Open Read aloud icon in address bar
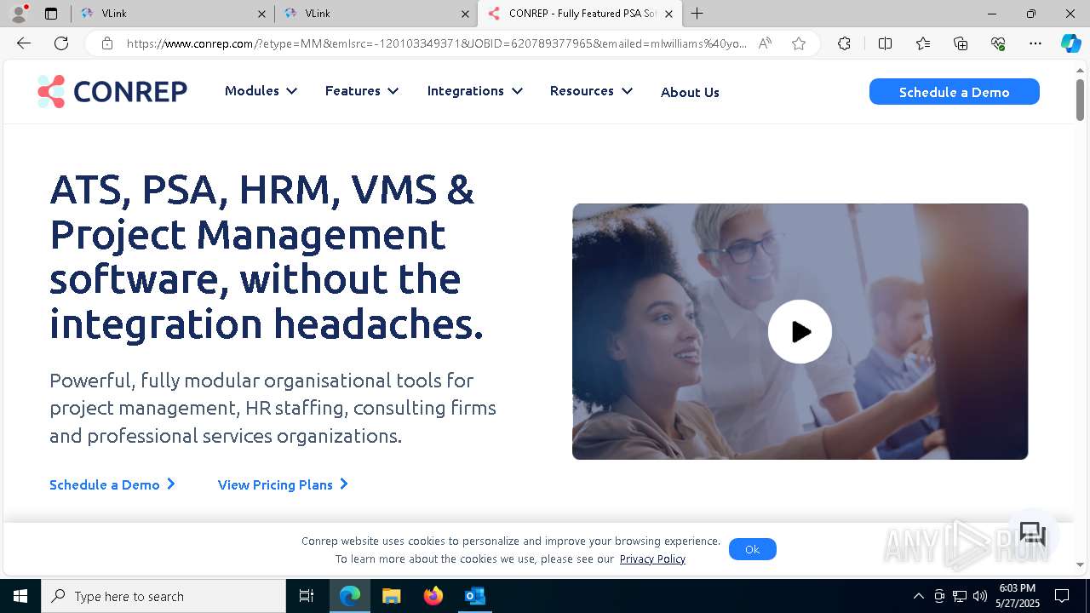1090x613 pixels. tap(765, 43)
